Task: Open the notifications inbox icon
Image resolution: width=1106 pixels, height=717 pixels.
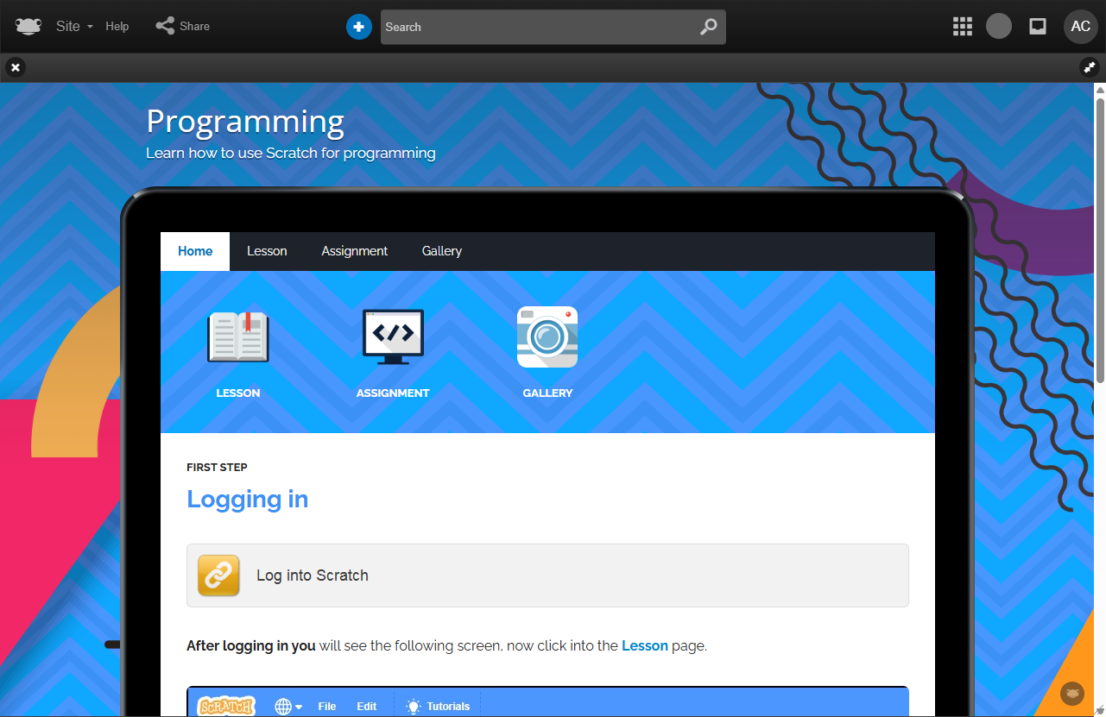Action: 1038,27
